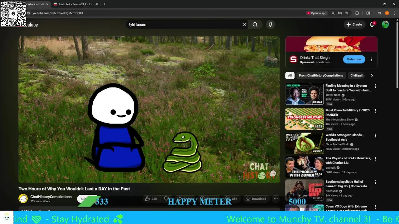Click the YouTube search box with 'tylil fanum'
Screen dimensions: 399x224
click(x=184, y=25)
